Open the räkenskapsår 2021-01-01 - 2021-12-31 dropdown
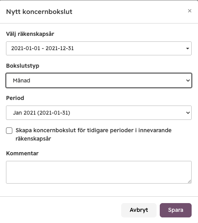 tap(99, 48)
